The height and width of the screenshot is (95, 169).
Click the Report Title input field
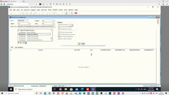tap(36, 26)
